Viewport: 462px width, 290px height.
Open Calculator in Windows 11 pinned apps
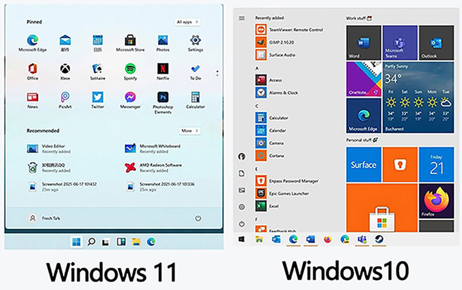point(195,100)
